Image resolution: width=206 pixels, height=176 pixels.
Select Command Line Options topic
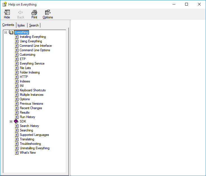(35, 50)
